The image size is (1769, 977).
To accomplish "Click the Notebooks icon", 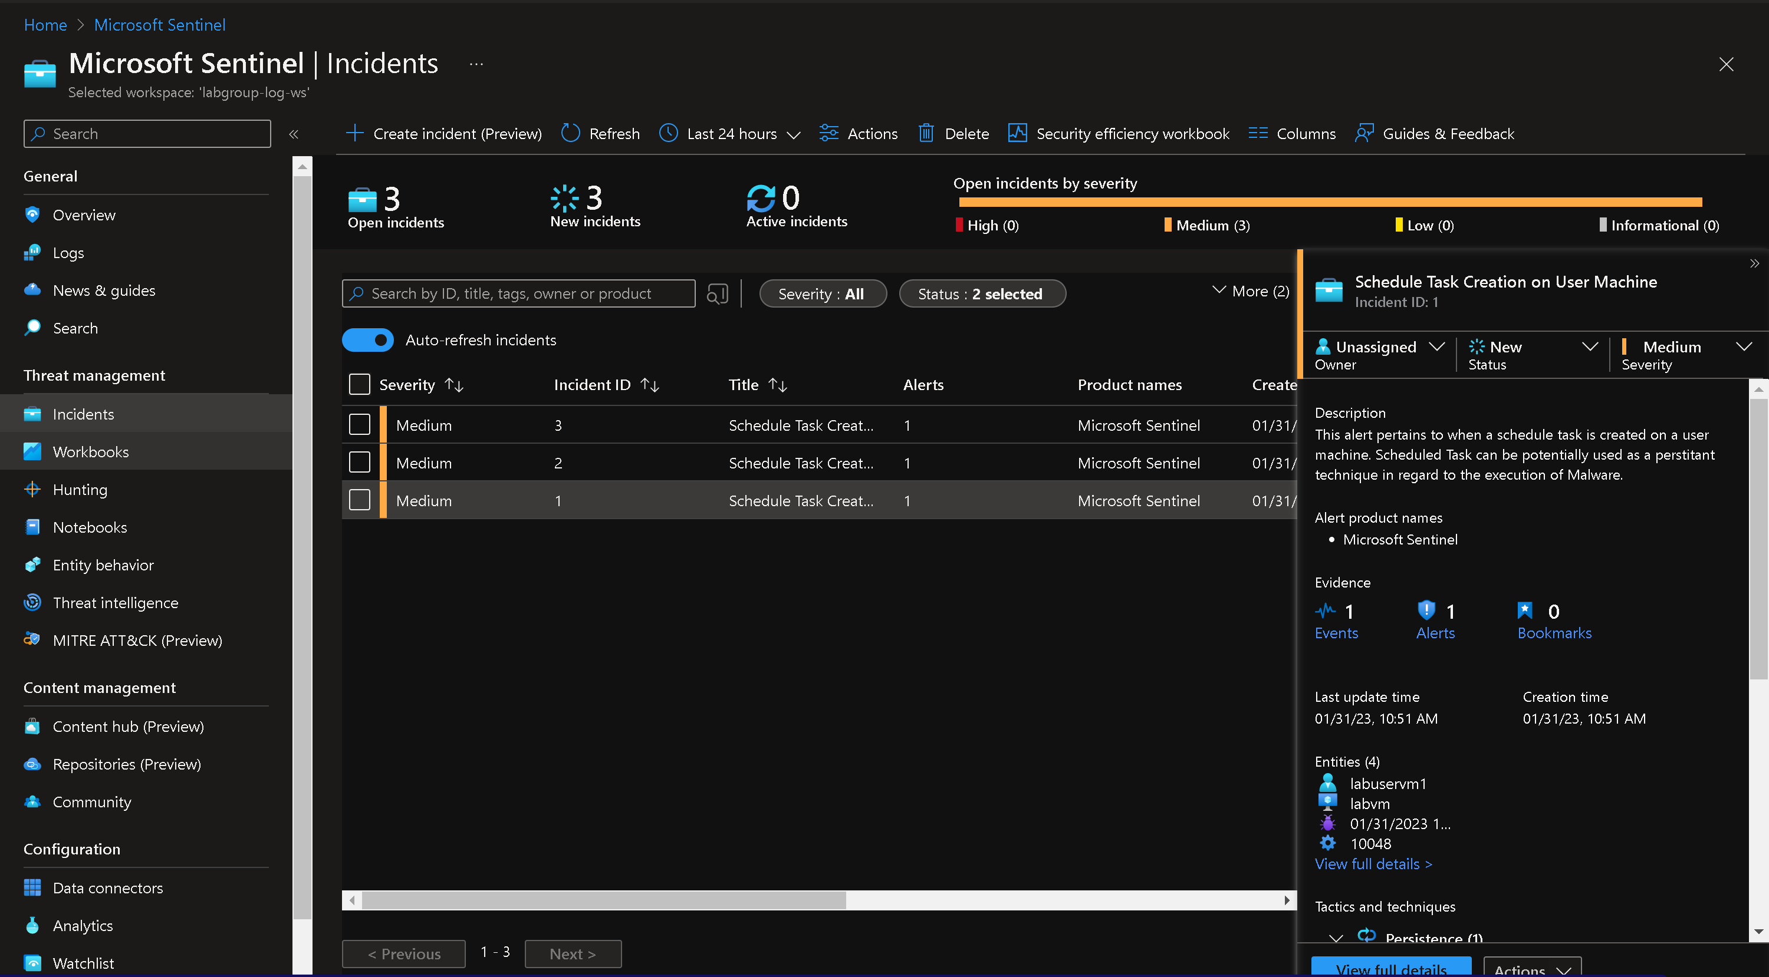I will point(31,526).
